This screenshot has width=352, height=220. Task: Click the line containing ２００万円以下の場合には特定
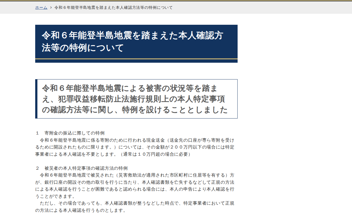[135, 147]
